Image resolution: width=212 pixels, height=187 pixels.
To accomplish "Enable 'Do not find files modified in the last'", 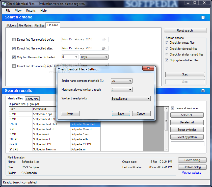I will (14, 66).
